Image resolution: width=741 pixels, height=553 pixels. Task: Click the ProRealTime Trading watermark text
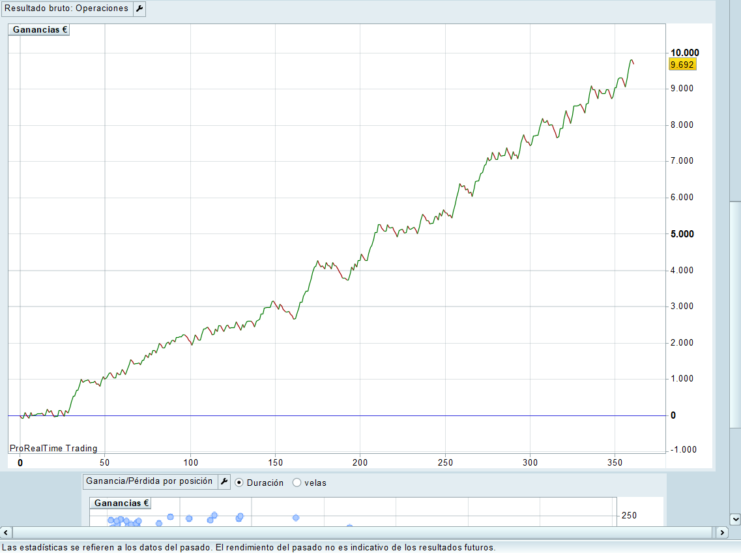(x=53, y=448)
